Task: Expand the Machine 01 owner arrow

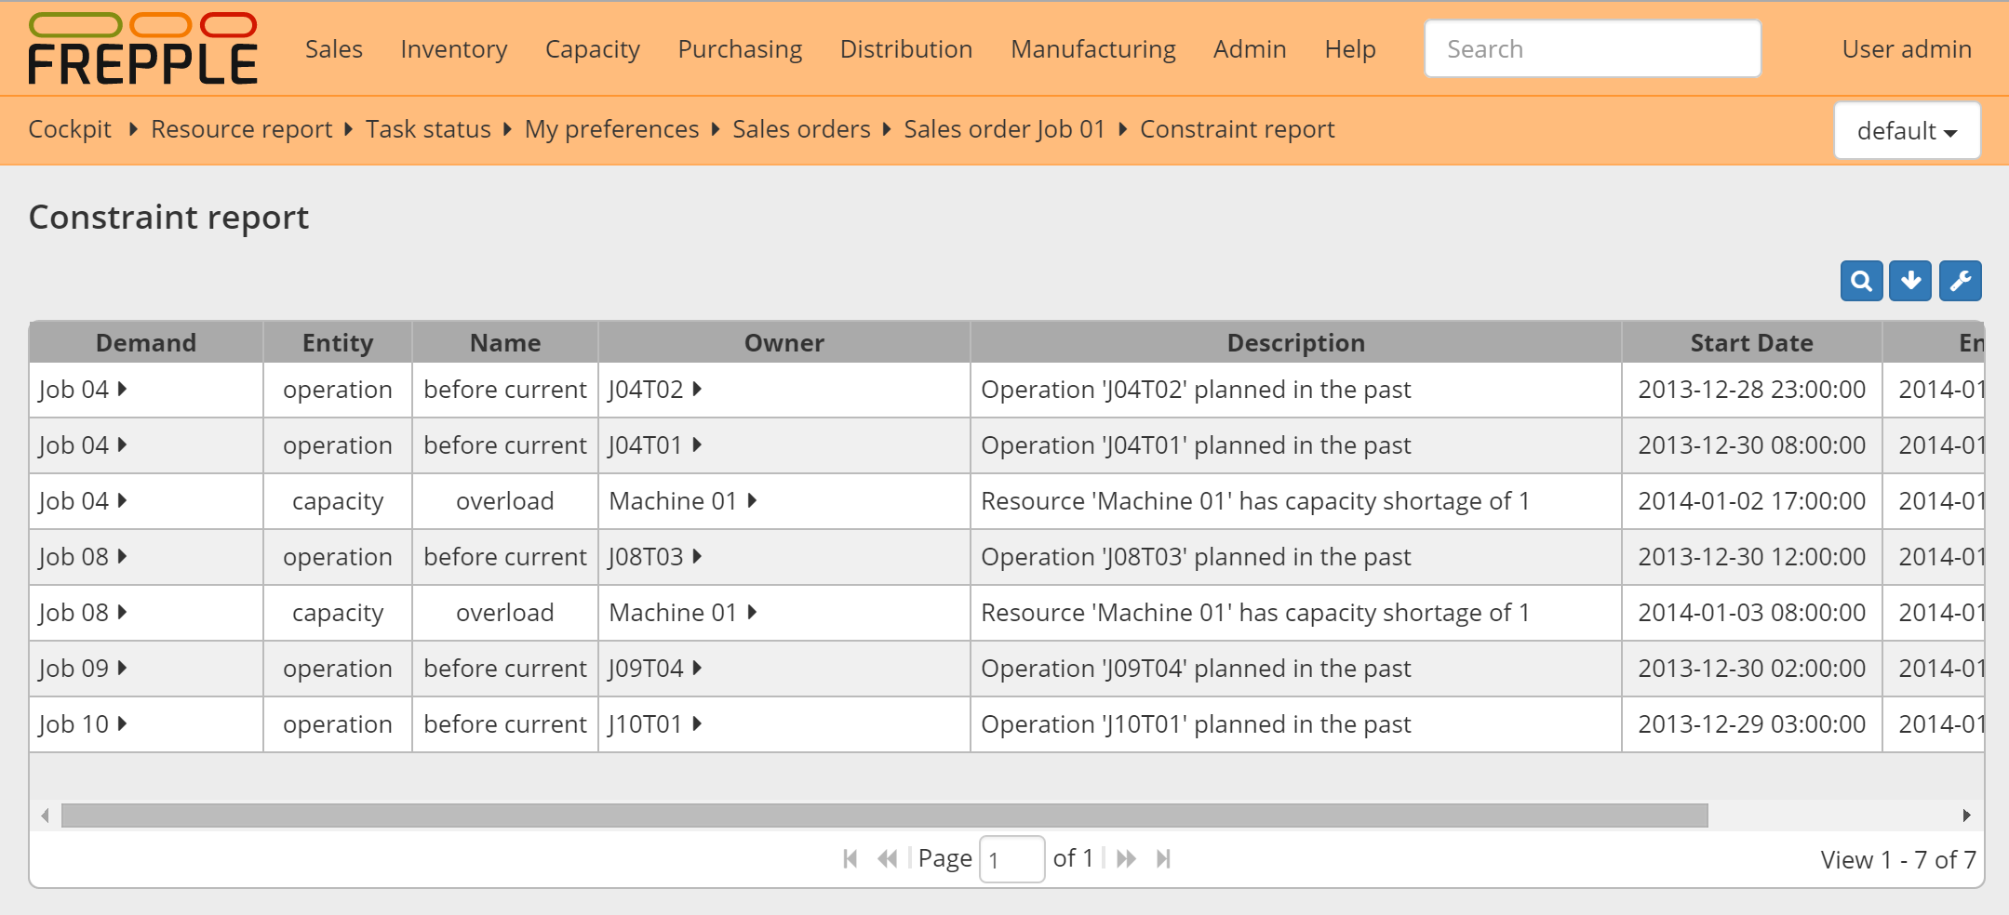Action: 752,501
